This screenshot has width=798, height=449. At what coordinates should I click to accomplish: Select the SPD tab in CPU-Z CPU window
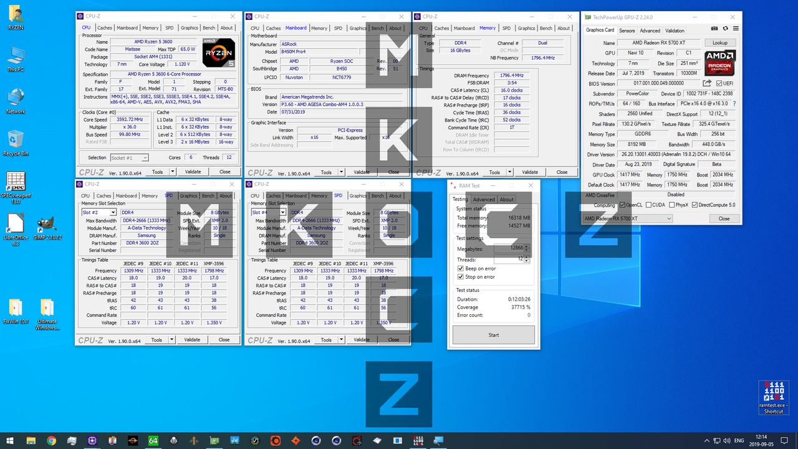170,27
